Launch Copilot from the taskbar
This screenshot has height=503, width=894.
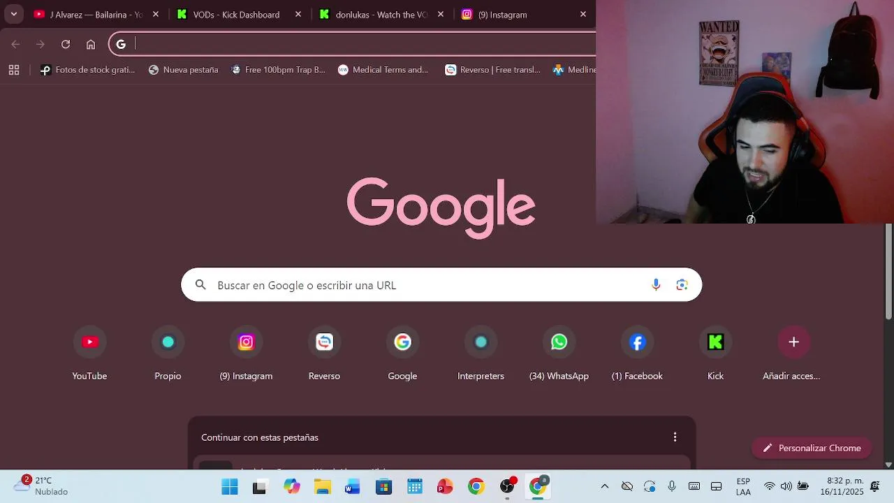click(x=291, y=486)
